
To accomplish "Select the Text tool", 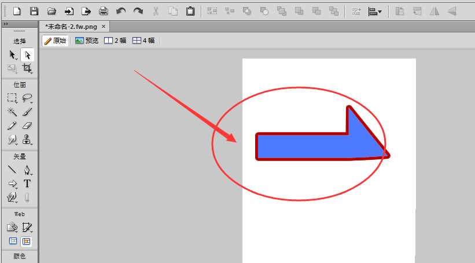I will click(x=27, y=184).
